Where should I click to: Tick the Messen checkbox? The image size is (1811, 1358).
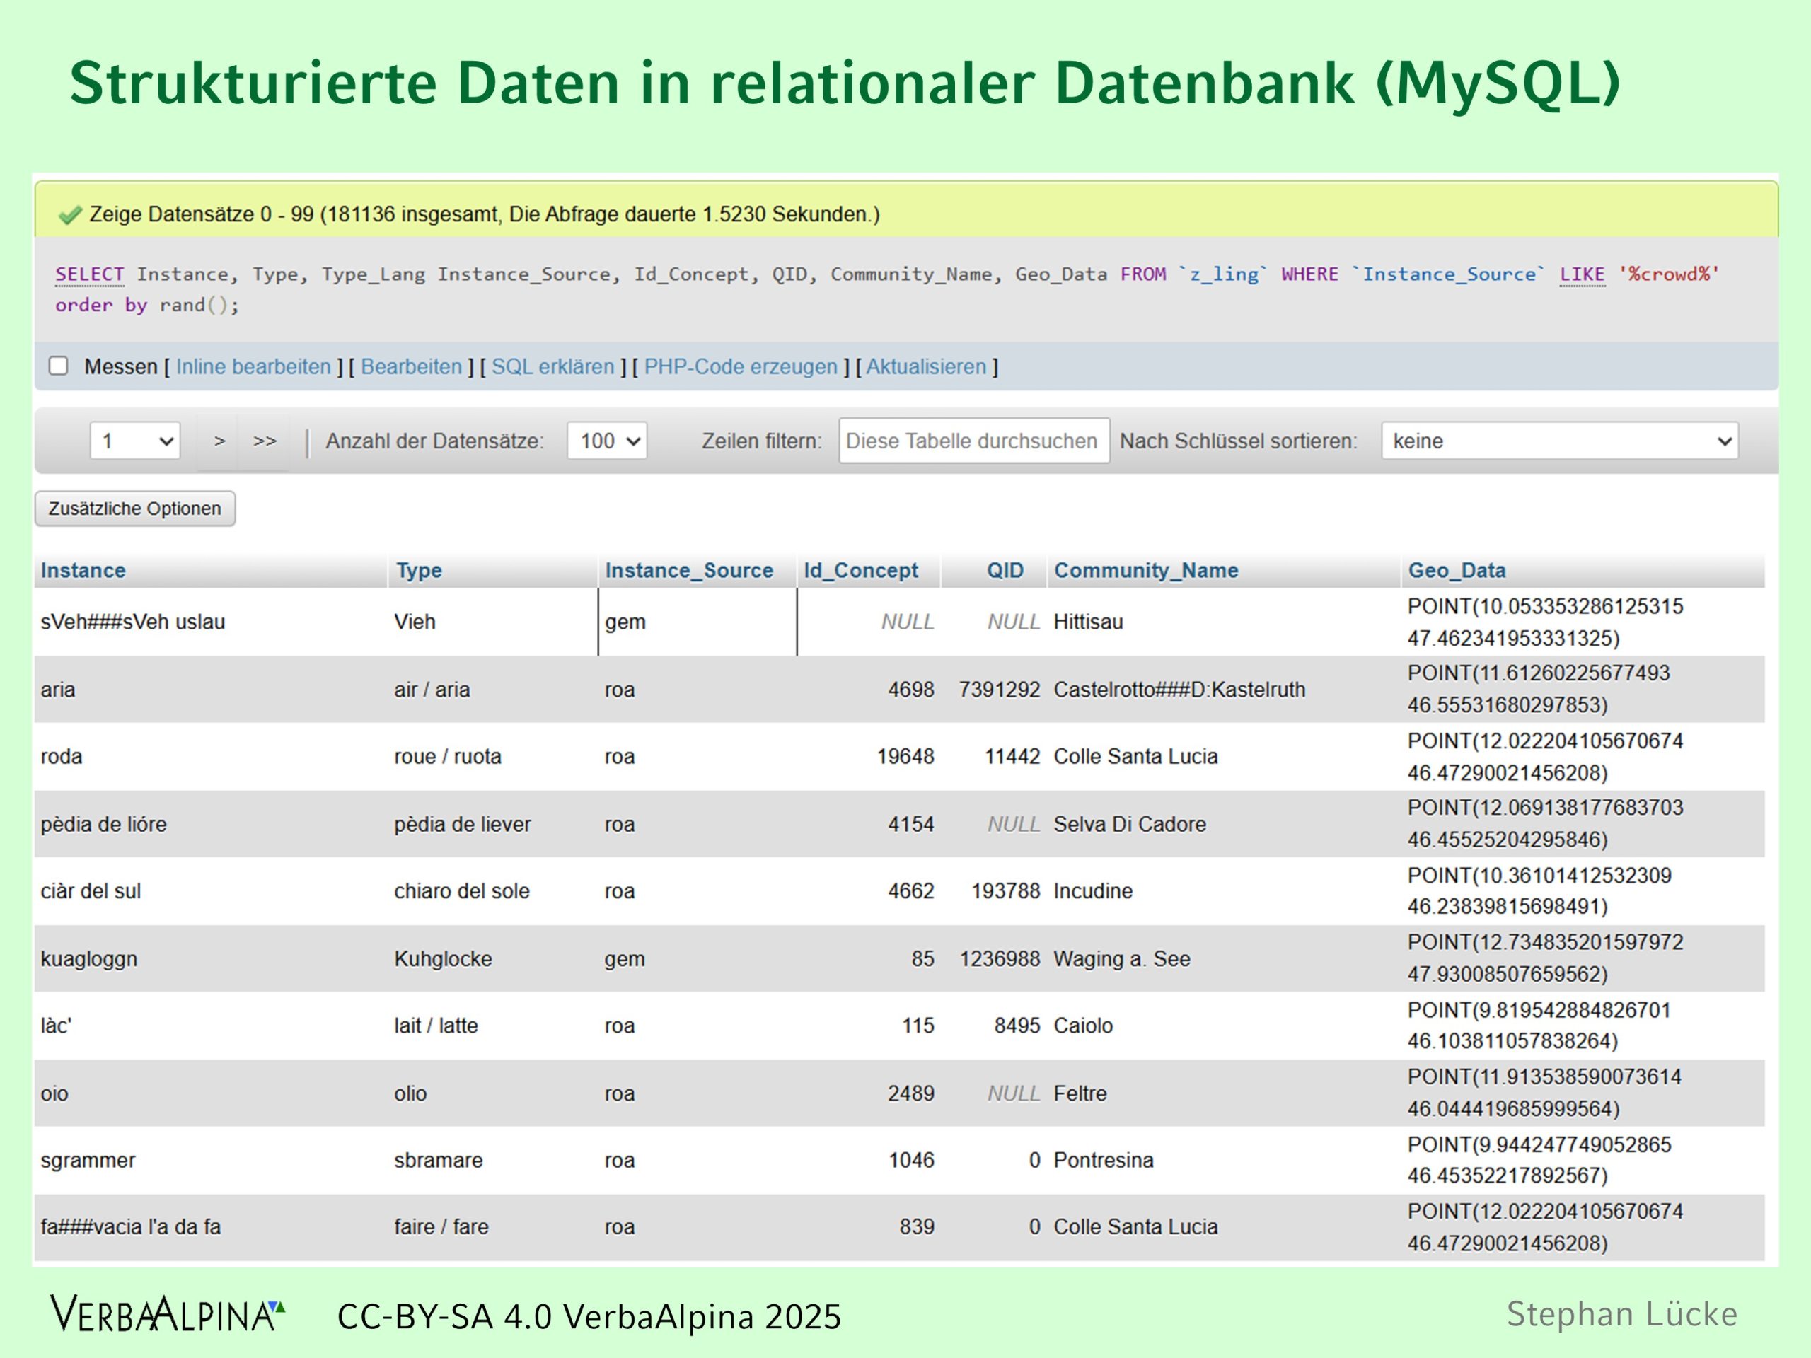[x=58, y=366]
